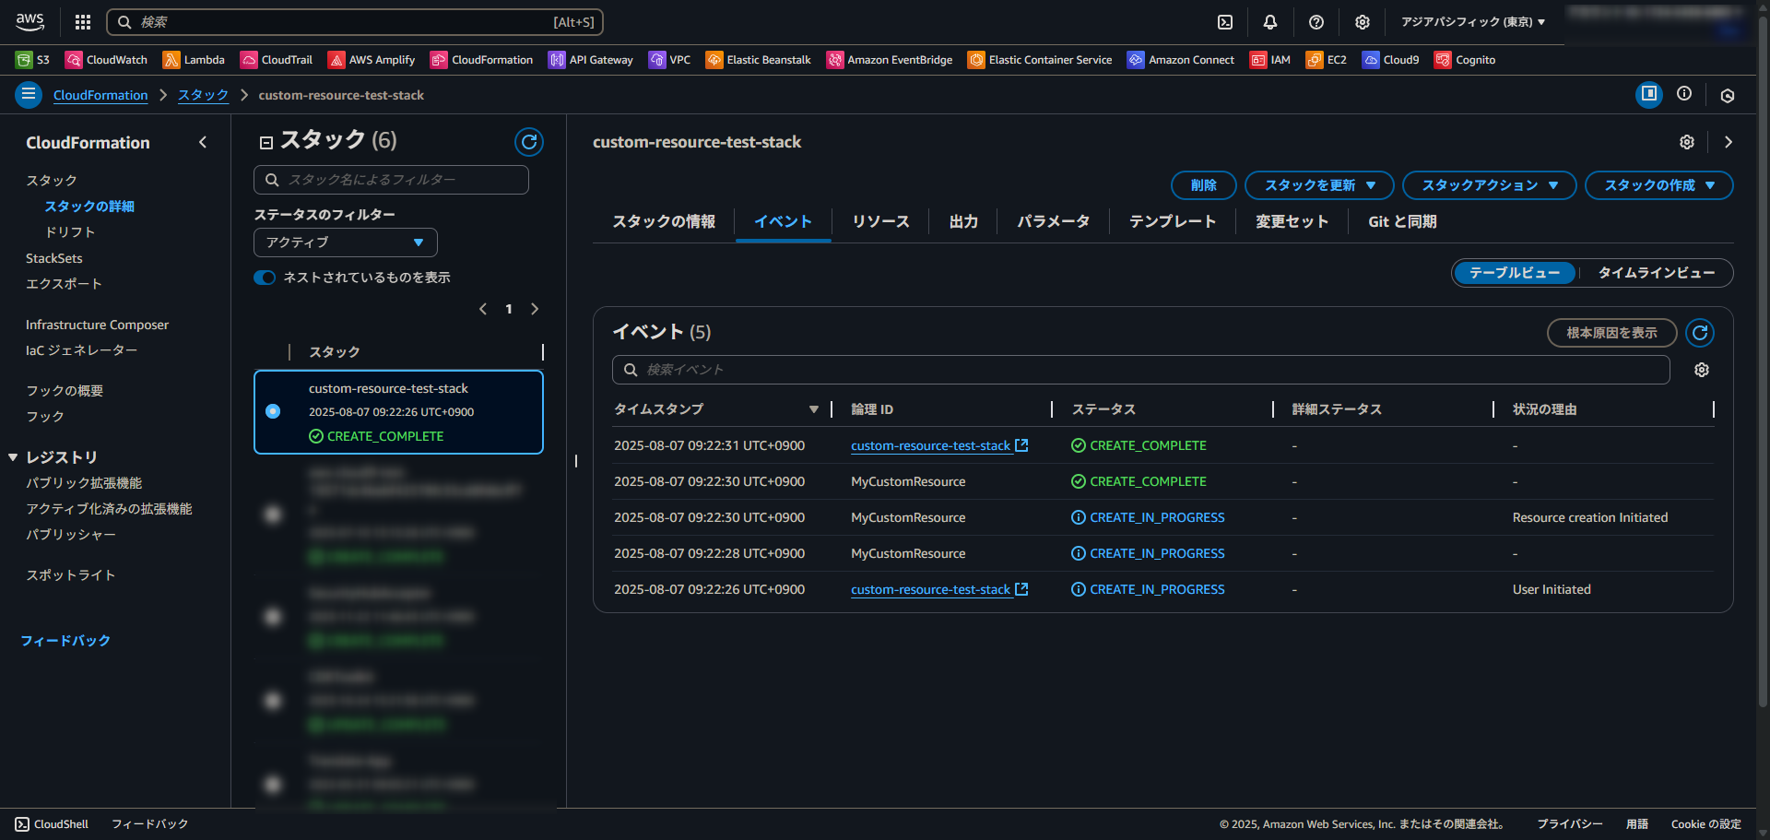The height and width of the screenshot is (840, 1770).
Task: Open Elastic Beanstalk shortcut
Action: (759, 60)
